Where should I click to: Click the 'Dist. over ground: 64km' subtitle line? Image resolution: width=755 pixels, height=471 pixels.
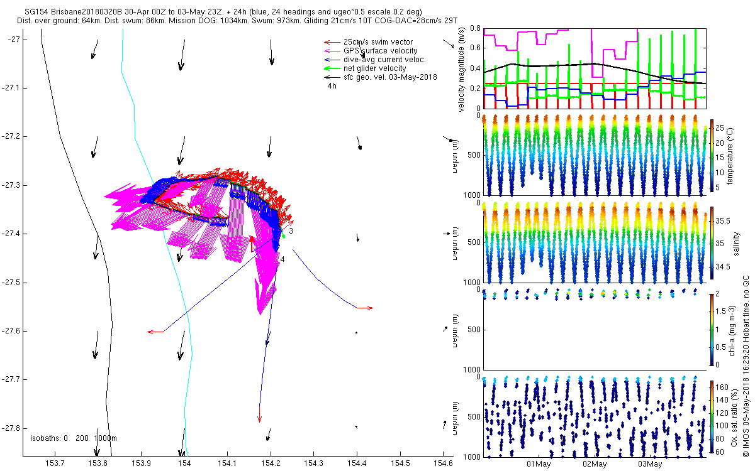click(238, 21)
